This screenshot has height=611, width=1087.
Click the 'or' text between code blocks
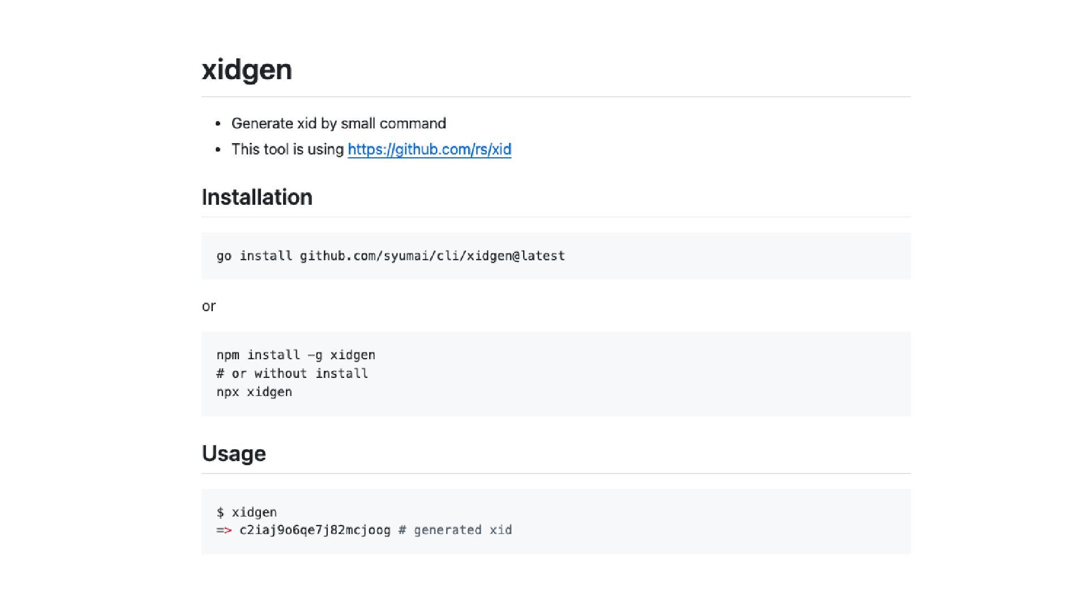209,306
